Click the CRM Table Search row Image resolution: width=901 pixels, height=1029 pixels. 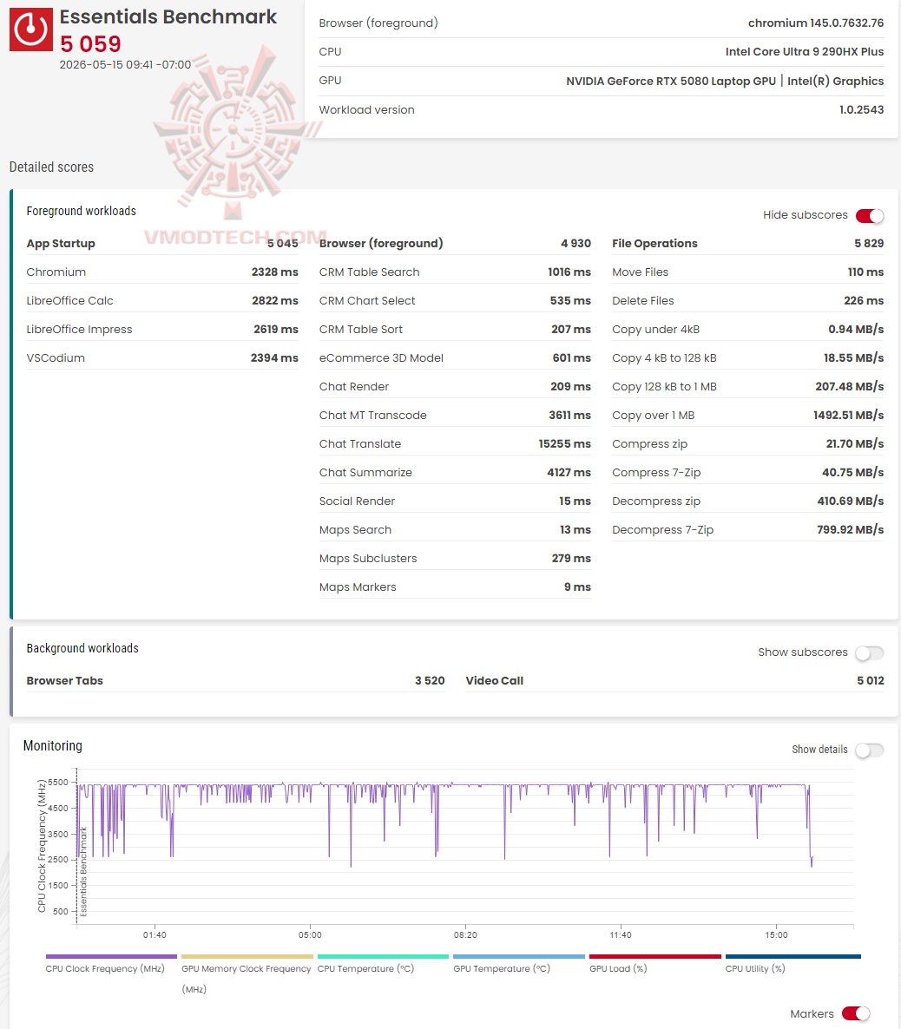[455, 272]
